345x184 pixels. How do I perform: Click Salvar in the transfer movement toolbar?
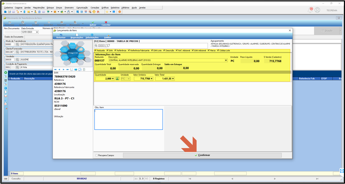click(x=93, y=23)
